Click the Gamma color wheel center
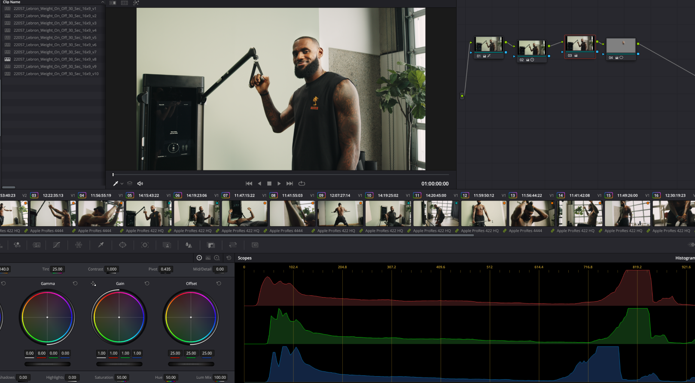This screenshot has height=383, width=695. (x=47, y=317)
